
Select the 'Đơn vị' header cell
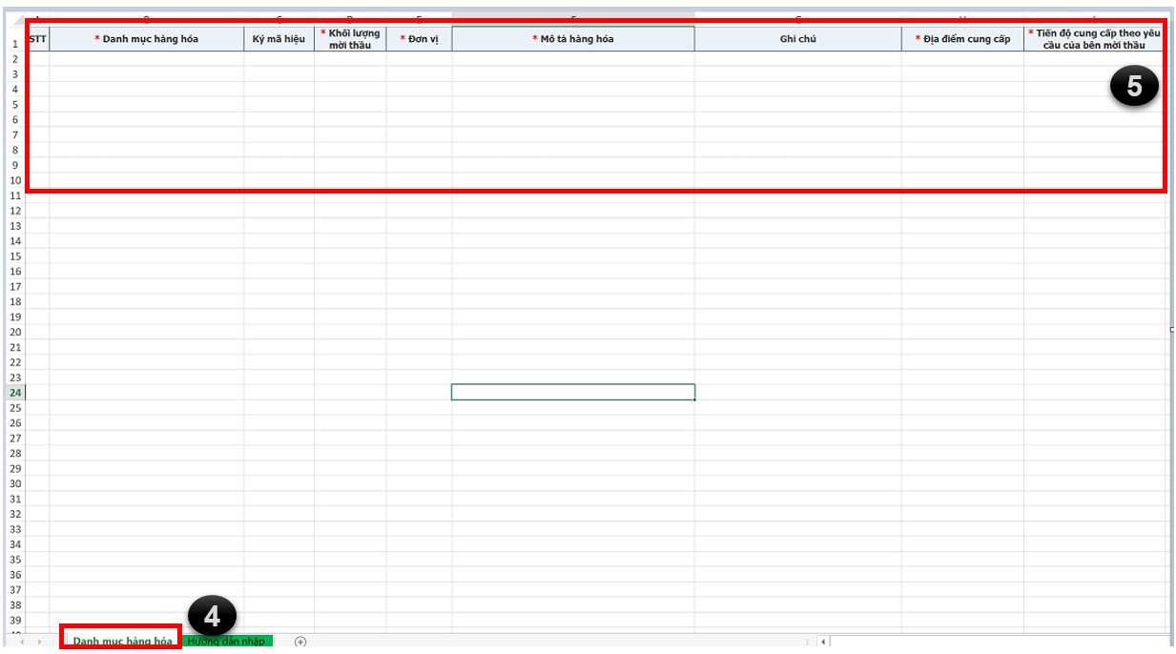click(419, 39)
